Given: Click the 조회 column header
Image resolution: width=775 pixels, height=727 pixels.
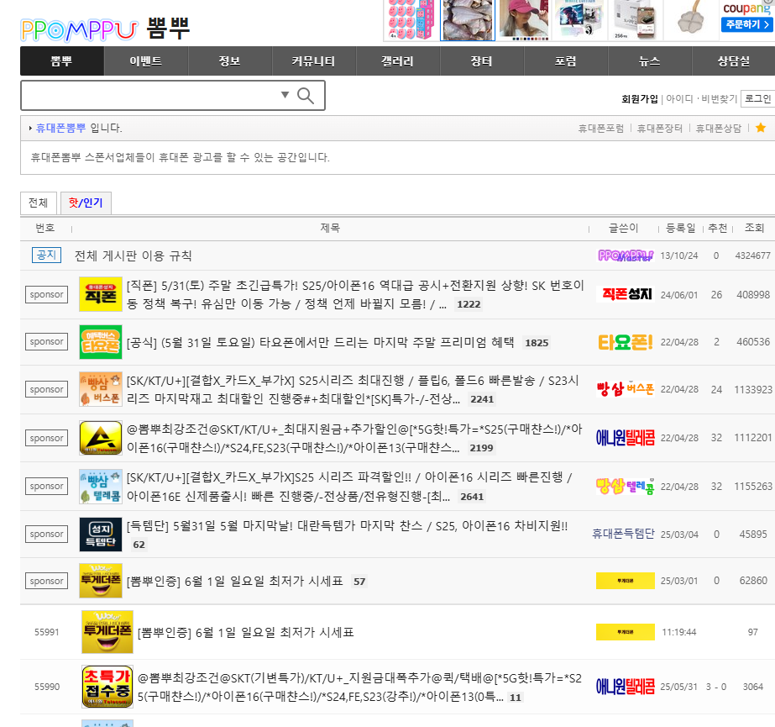Looking at the screenshot, I should [754, 228].
